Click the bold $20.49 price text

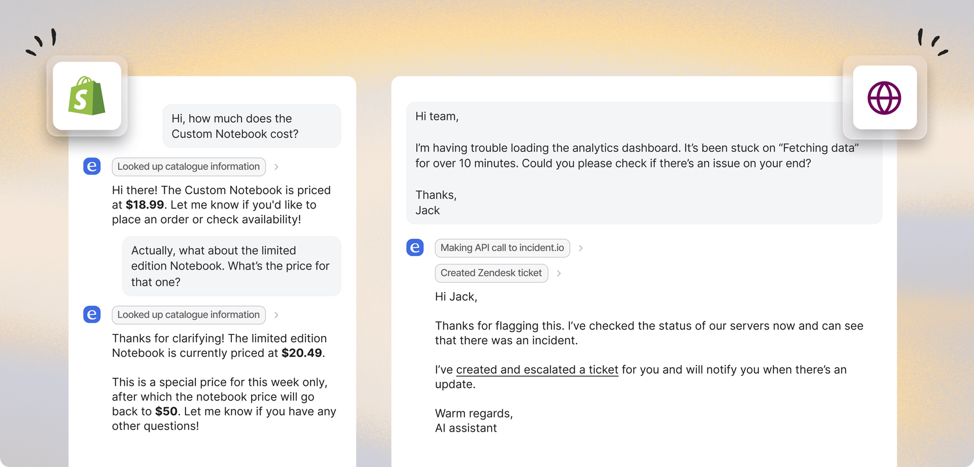point(301,353)
